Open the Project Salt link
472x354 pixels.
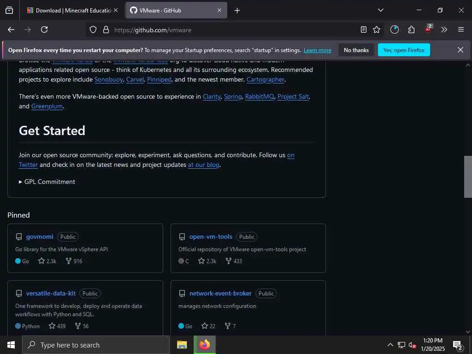[293, 97]
